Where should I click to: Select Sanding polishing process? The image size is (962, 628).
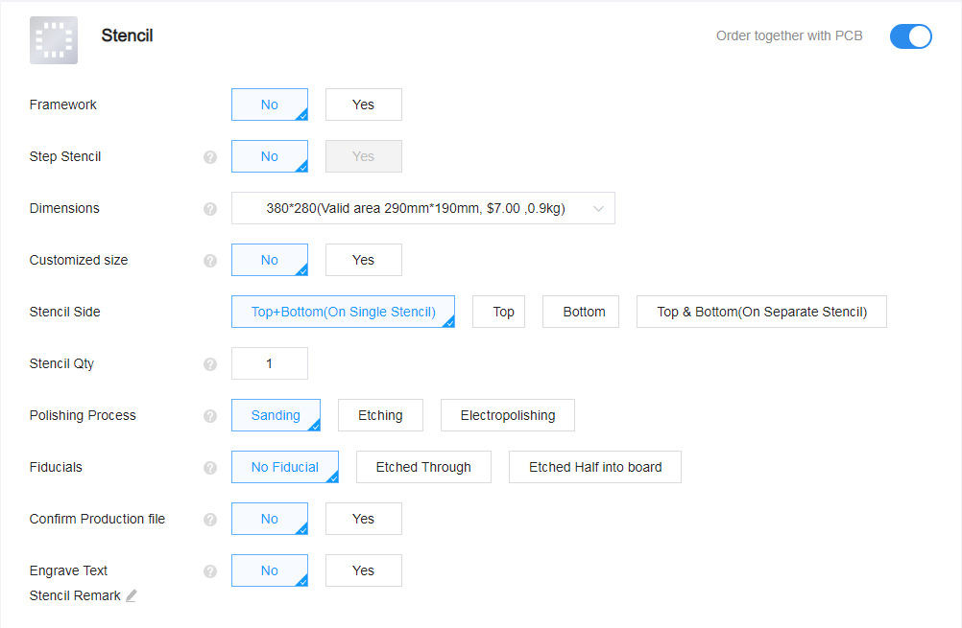(x=276, y=415)
